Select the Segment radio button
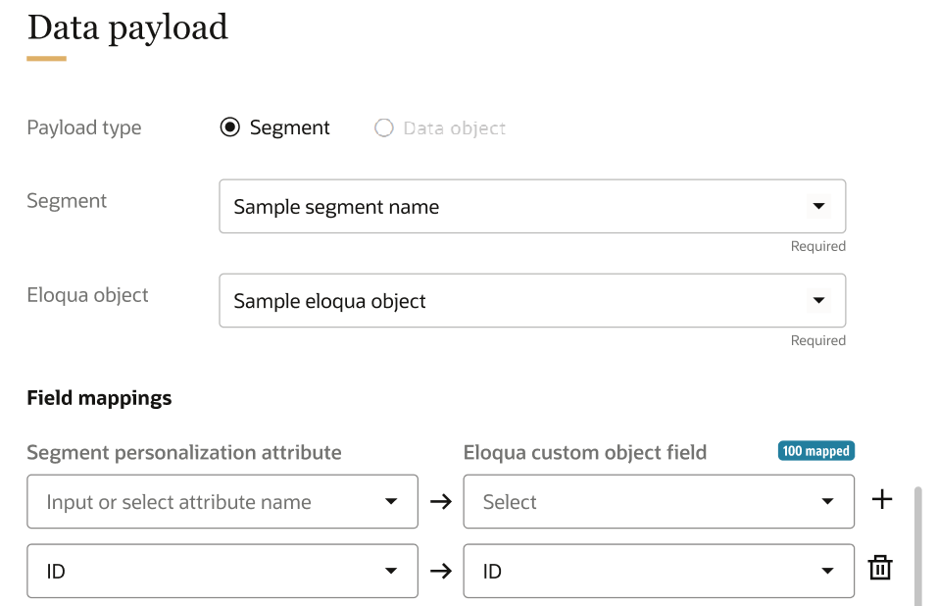 pos(230,127)
